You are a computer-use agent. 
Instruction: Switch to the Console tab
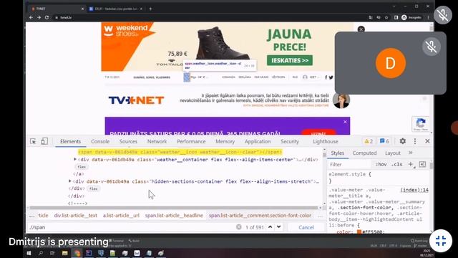tap(100, 141)
